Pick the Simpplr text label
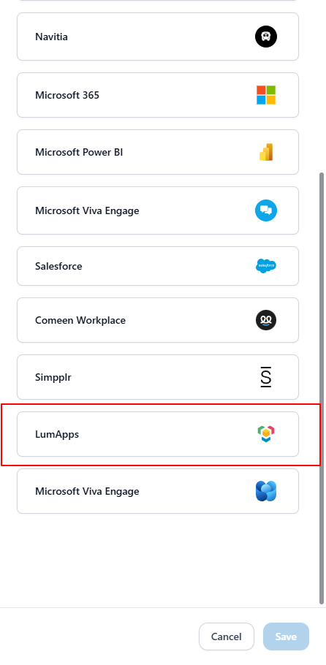 tap(53, 377)
